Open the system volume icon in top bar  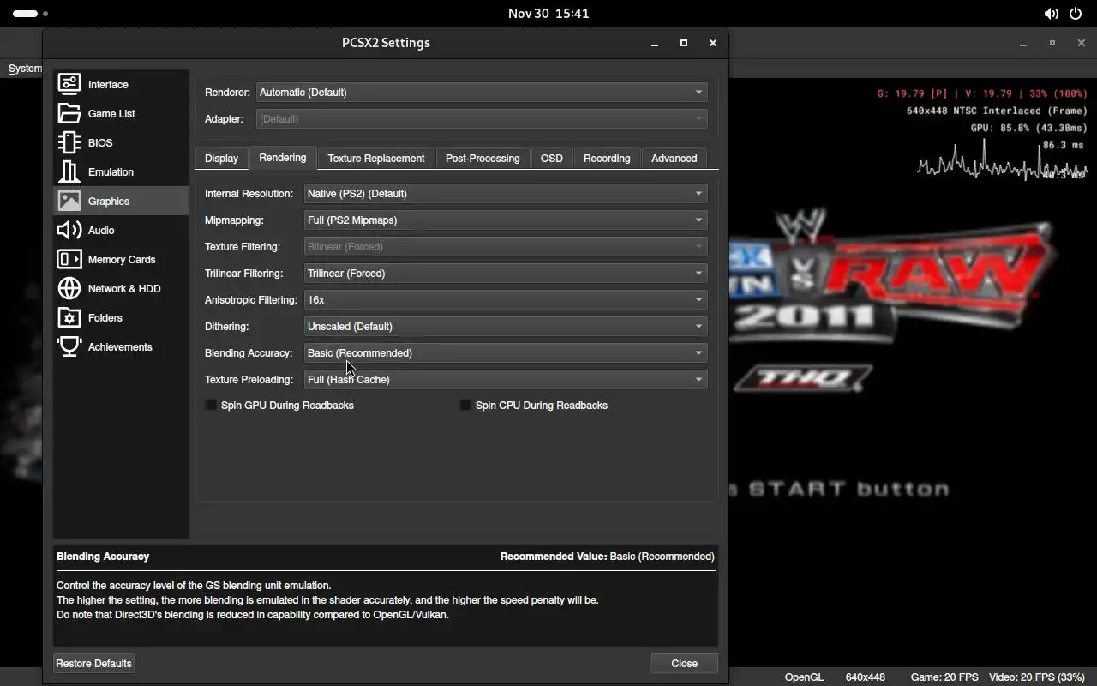pos(1051,14)
